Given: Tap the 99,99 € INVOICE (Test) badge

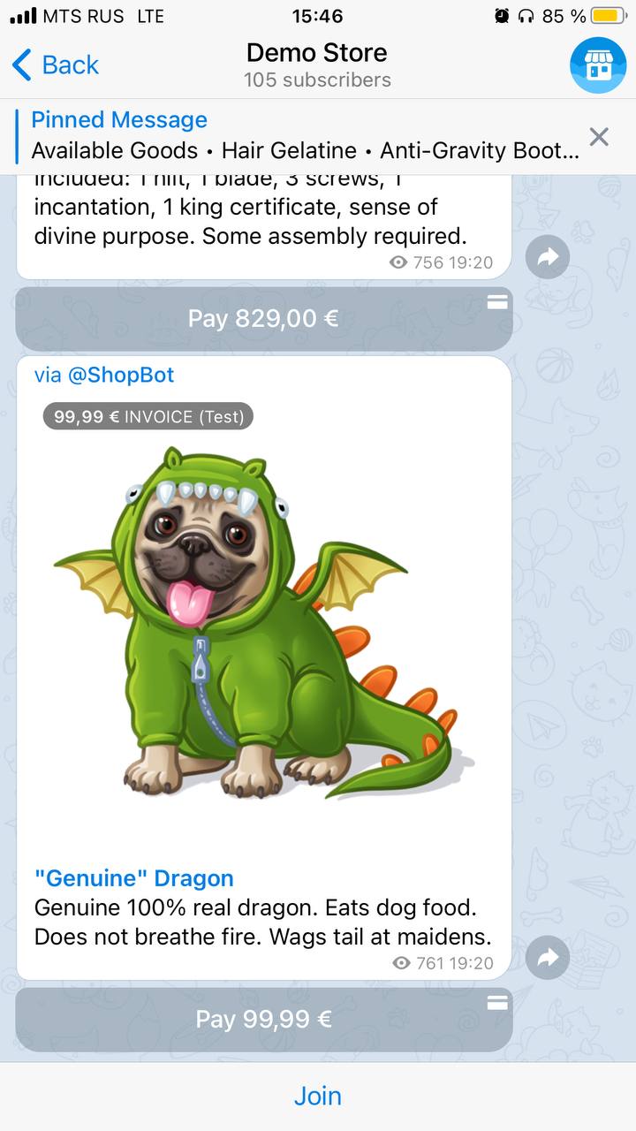Looking at the screenshot, I should 148,416.
